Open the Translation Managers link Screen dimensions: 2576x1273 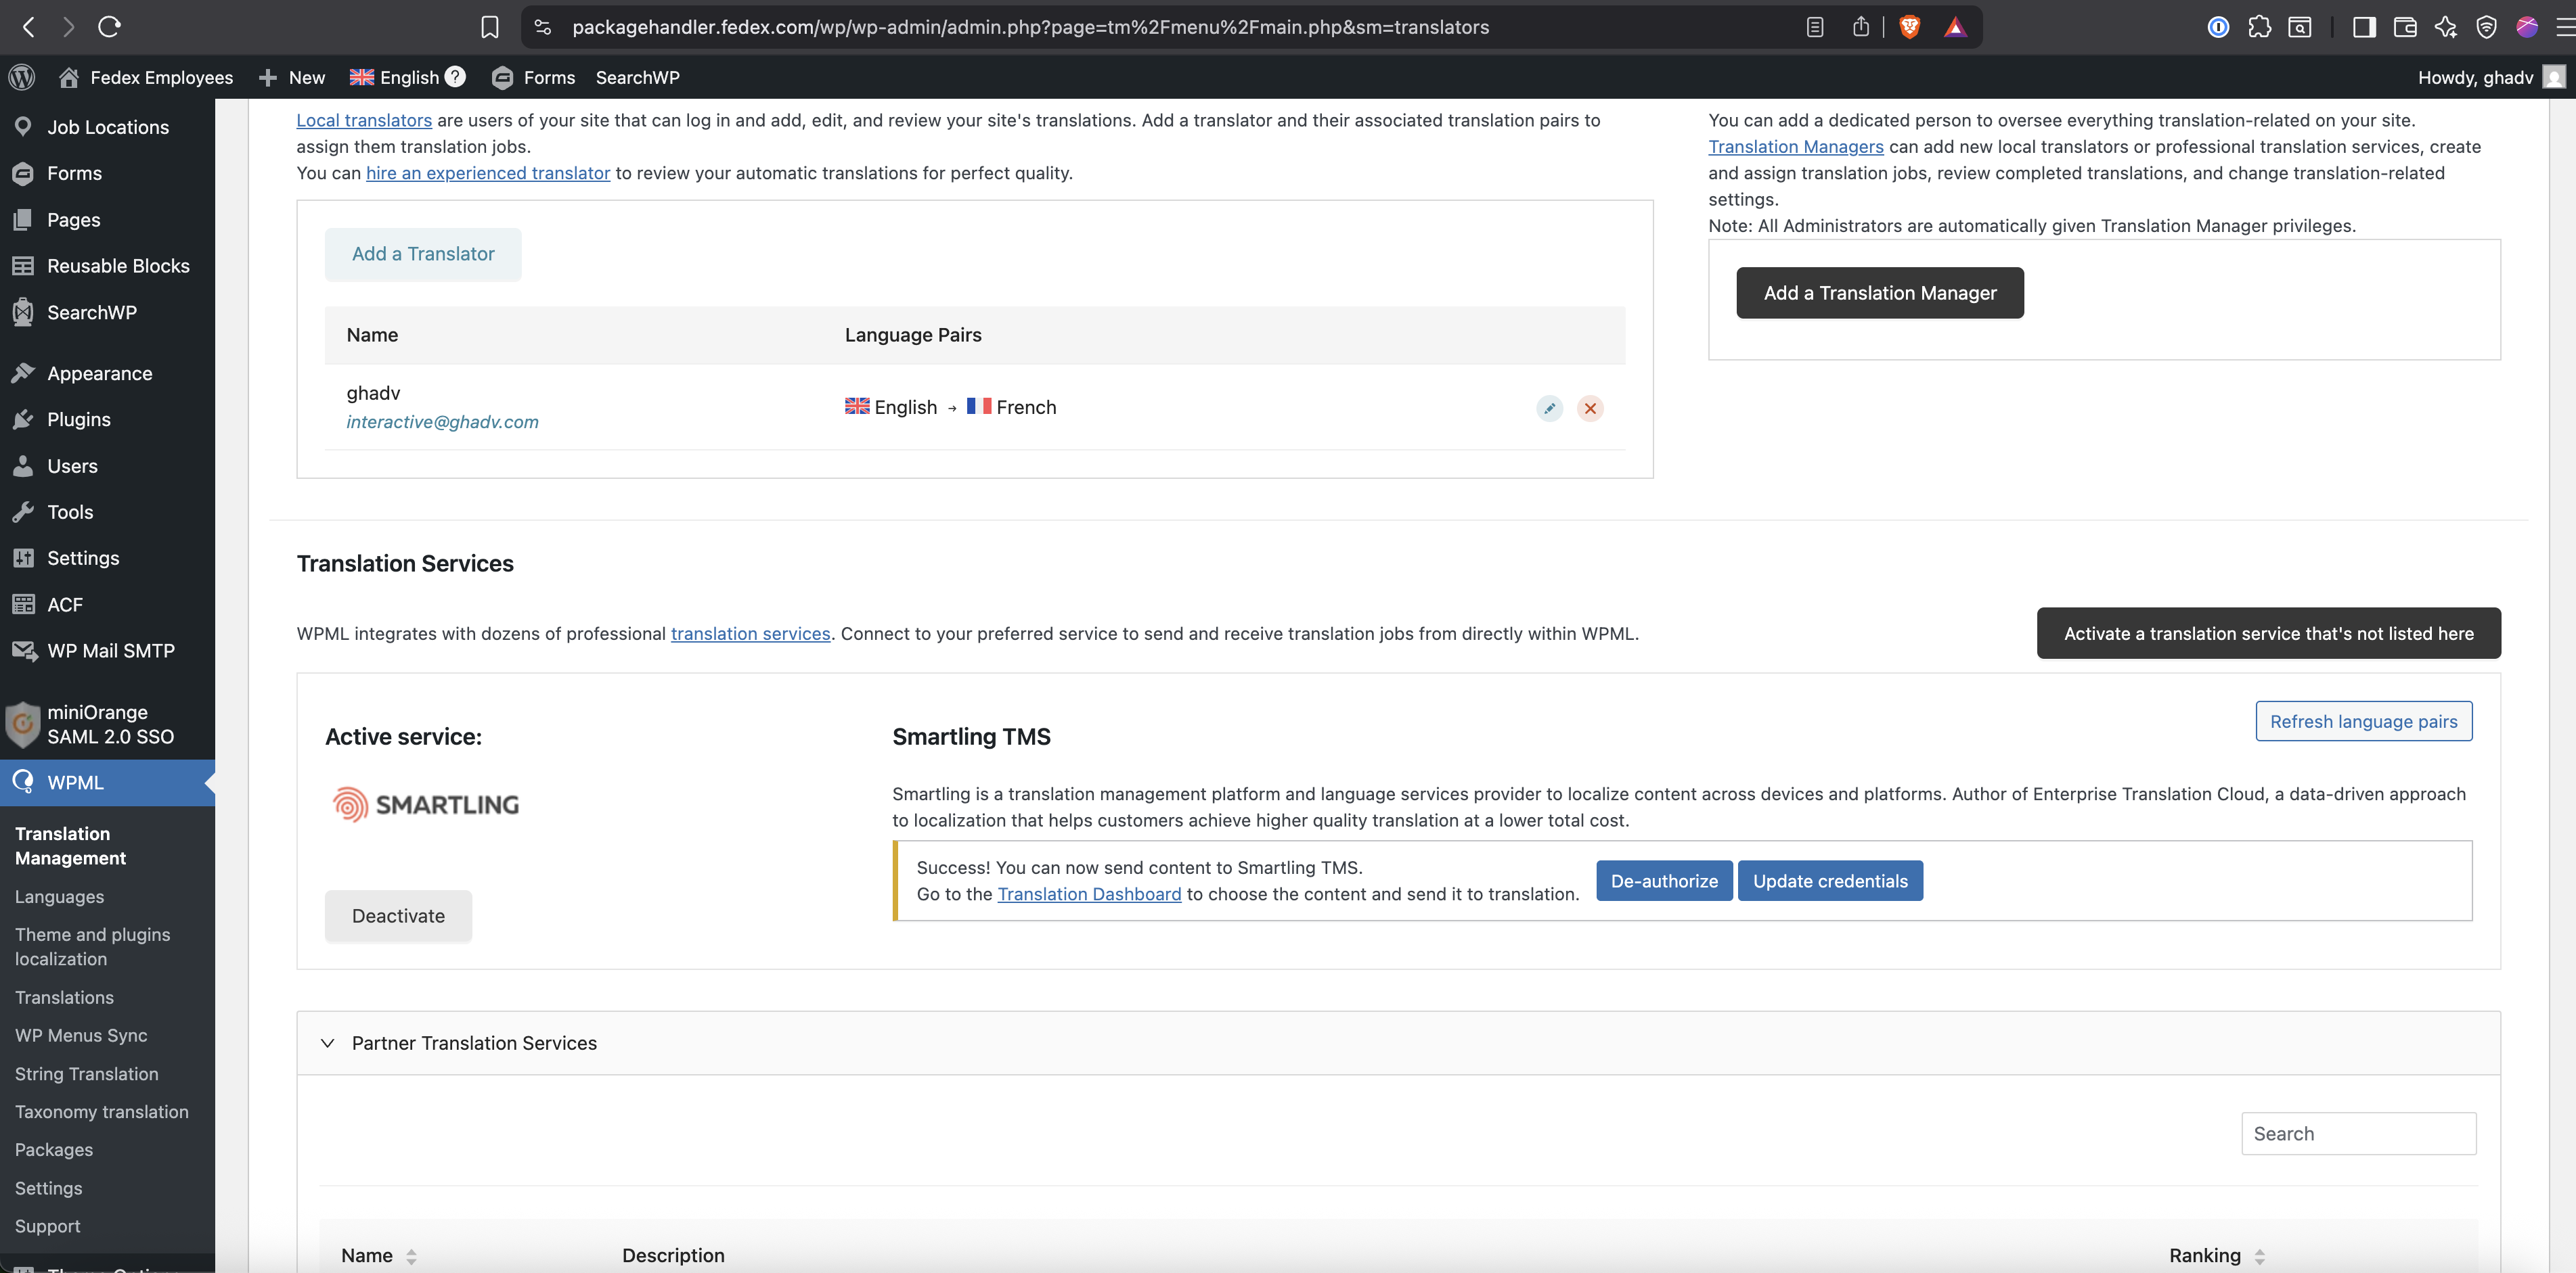(1795, 147)
